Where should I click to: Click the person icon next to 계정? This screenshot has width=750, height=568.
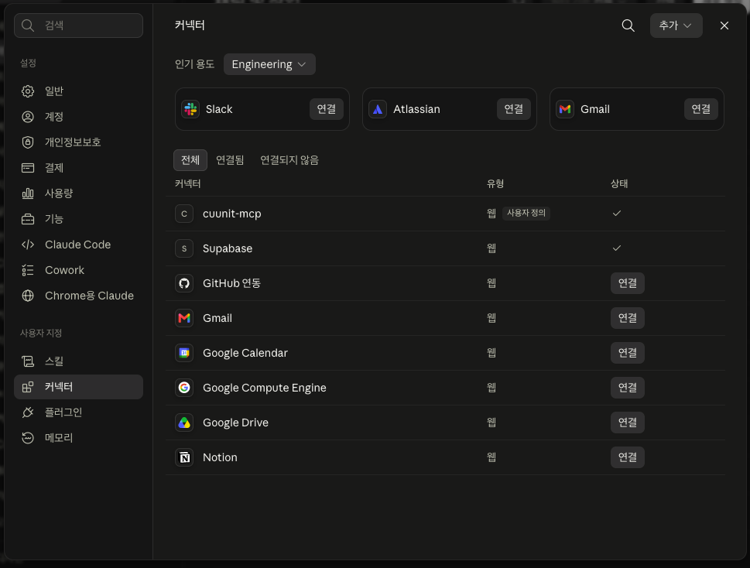click(28, 117)
